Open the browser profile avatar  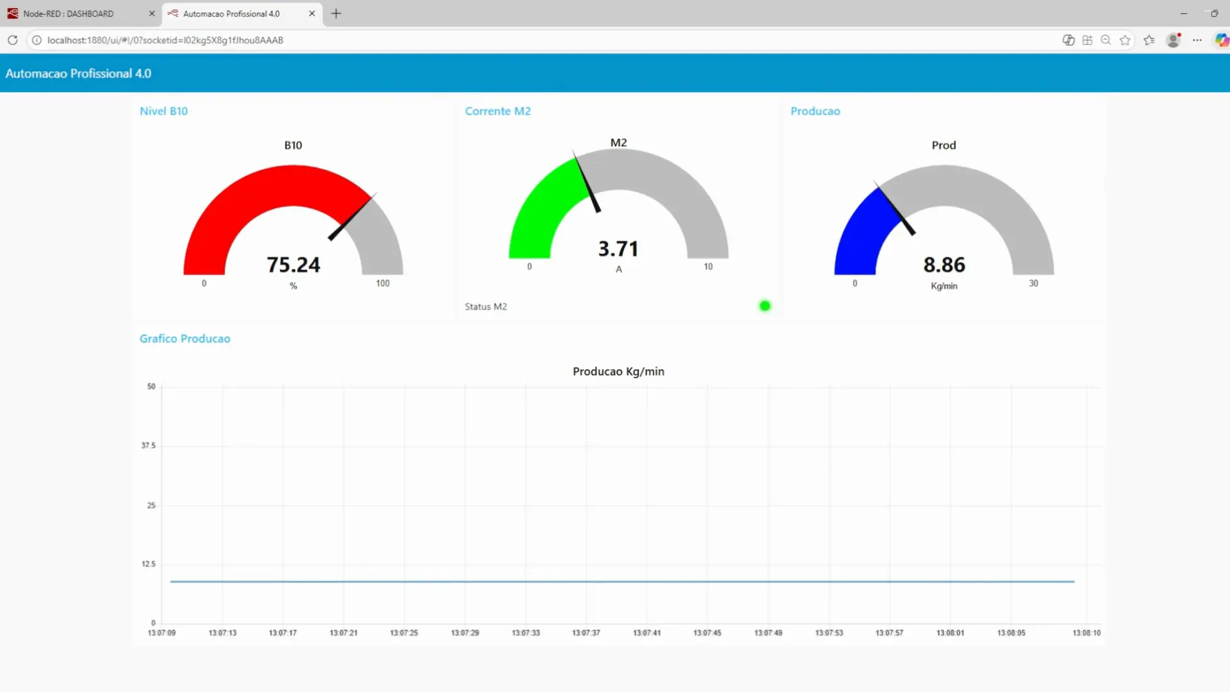click(x=1174, y=40)
